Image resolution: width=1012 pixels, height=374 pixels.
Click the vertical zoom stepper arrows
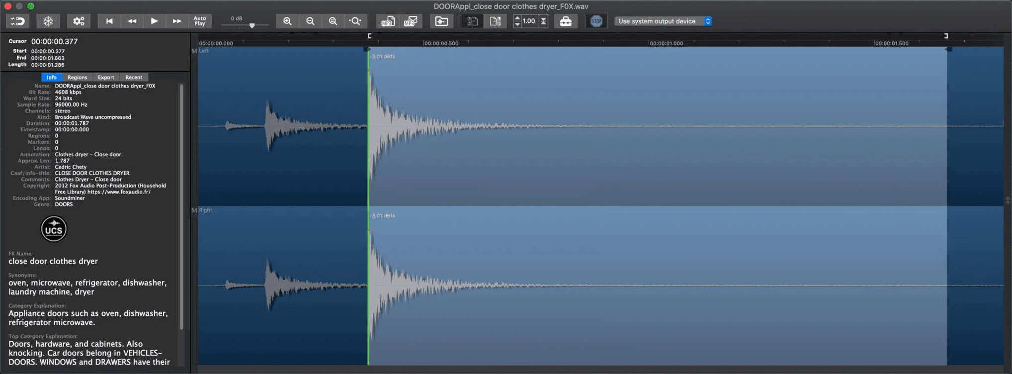click(x=517, y=21)
